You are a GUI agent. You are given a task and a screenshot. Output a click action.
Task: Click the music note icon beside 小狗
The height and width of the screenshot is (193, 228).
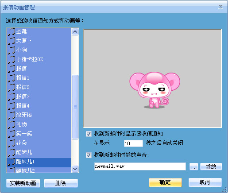(x=12, y=50)
